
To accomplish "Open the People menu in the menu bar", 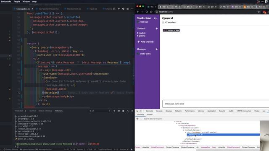I will click(x=17, y=2).
